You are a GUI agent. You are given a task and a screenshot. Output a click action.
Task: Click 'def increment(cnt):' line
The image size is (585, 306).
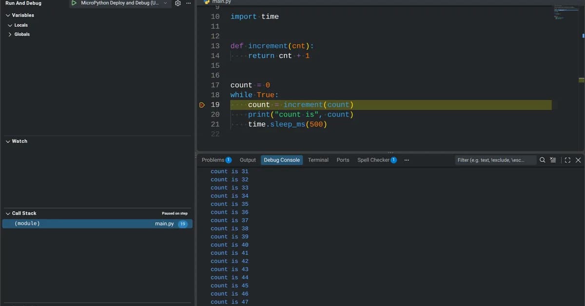(x=272, y=46)
